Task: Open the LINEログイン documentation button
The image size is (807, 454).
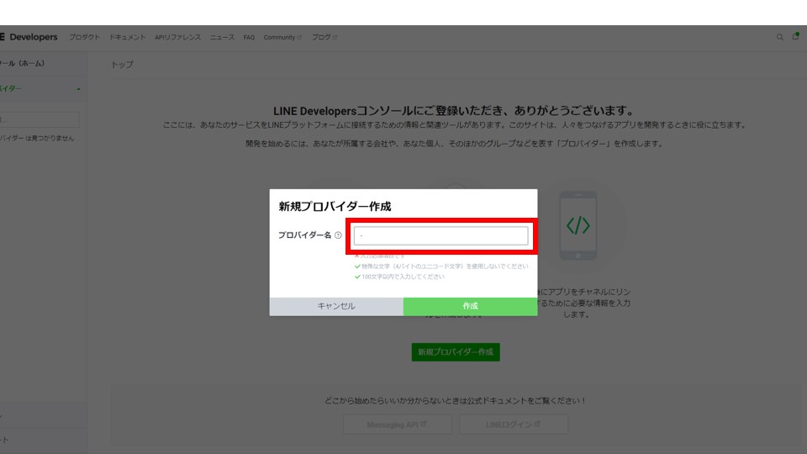Action: [513, 425]
